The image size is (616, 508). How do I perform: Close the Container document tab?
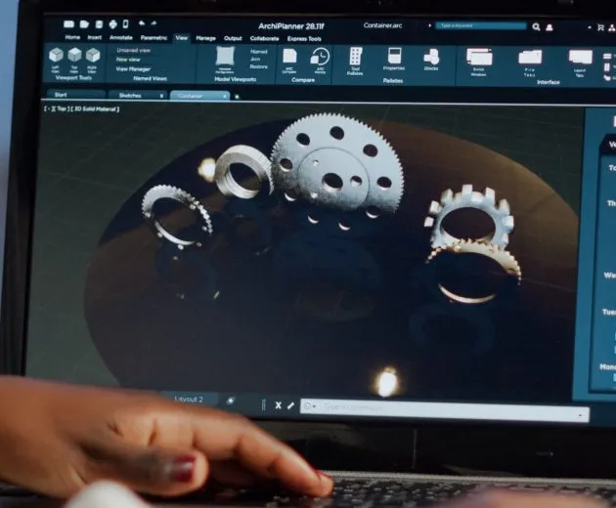(x=225, y=96)
